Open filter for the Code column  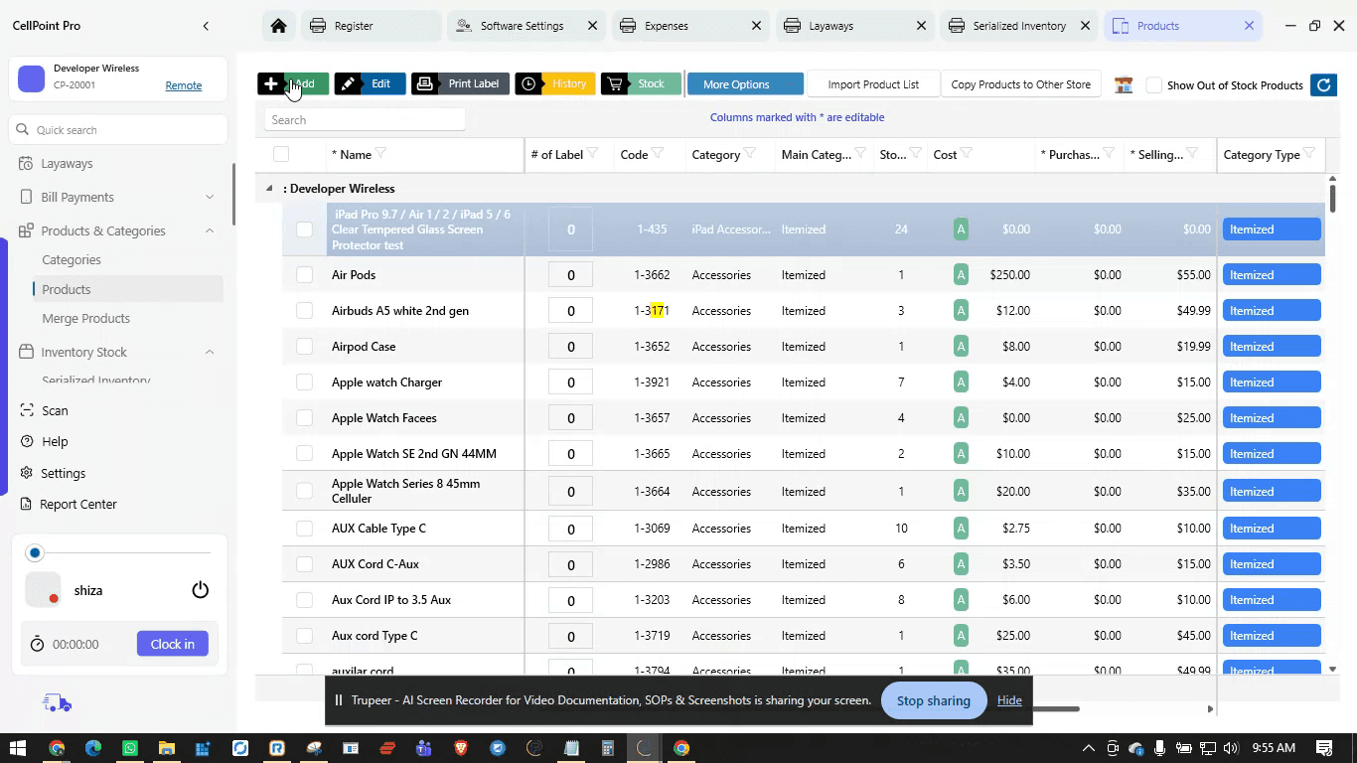point(658,154)
